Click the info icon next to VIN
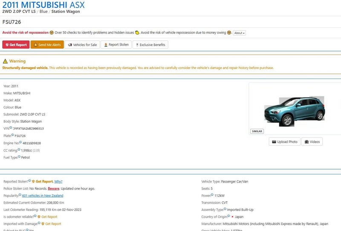Image resolution: width=341 pixels, height=231 pixels. pos(11,128)
